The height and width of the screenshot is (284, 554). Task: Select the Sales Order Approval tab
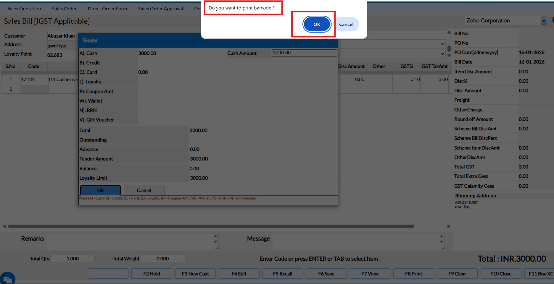(160, 9)
